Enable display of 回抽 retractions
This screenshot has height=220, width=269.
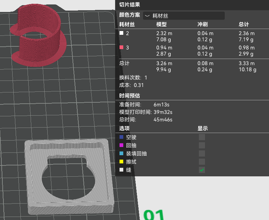pyautogui.click(x=202, y=145)
